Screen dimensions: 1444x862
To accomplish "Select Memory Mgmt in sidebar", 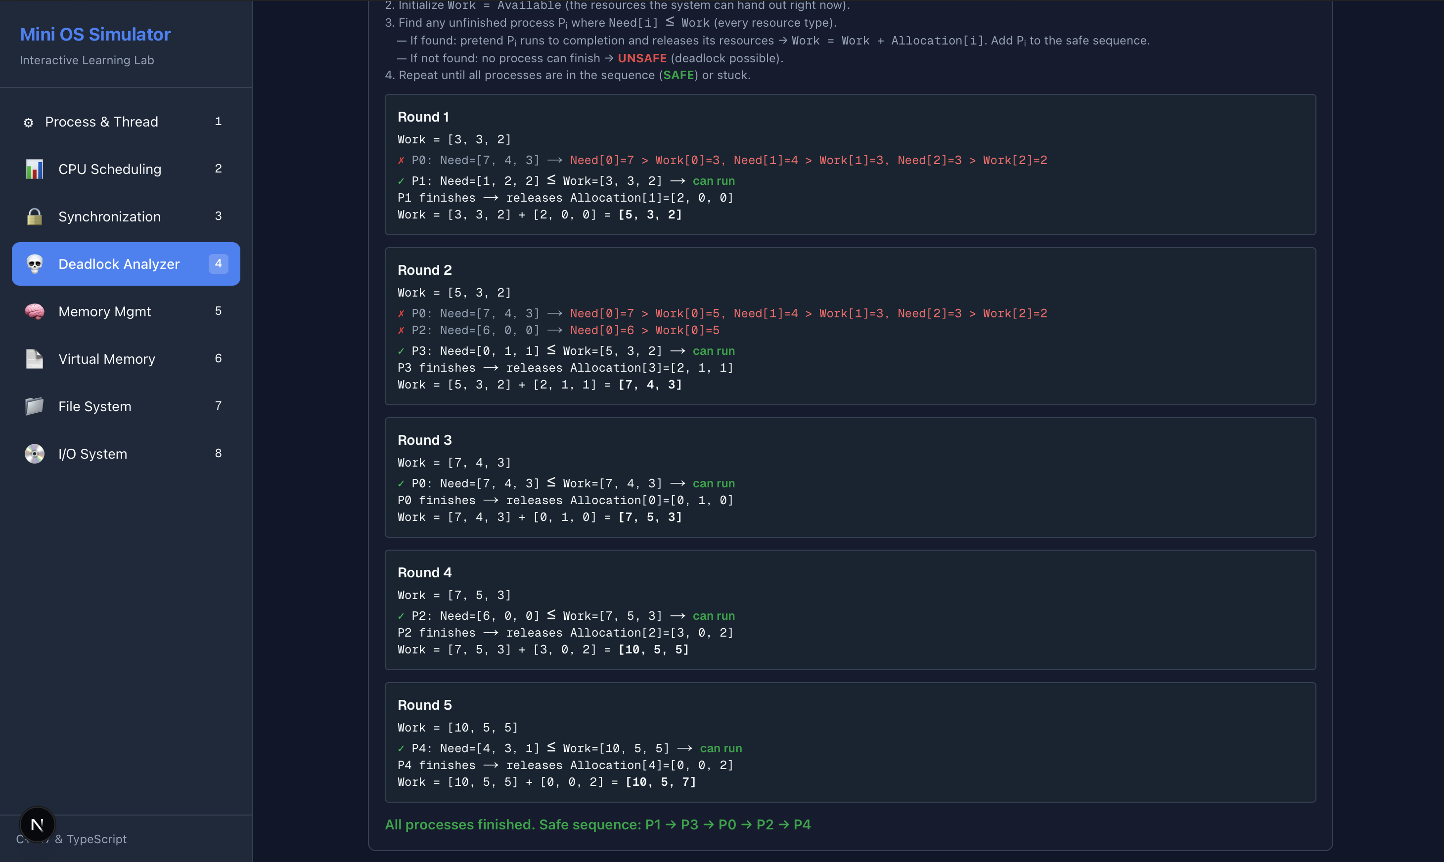I will 105,312.
